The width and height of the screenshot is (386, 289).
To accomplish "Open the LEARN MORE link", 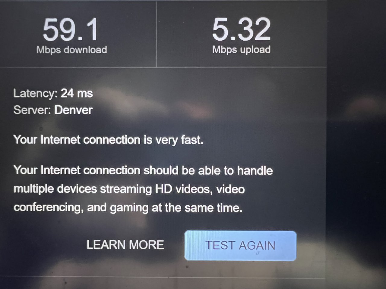I will [125, 245].
